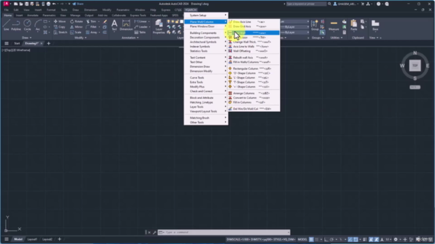
Task: Select the Polyline tool
Action: point(16,25)
